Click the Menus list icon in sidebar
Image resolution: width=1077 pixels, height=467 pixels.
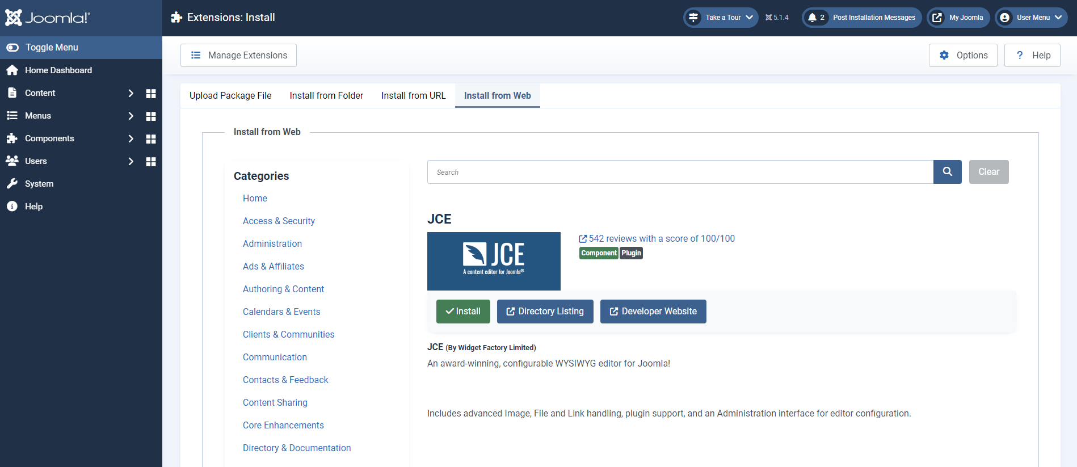12,116
